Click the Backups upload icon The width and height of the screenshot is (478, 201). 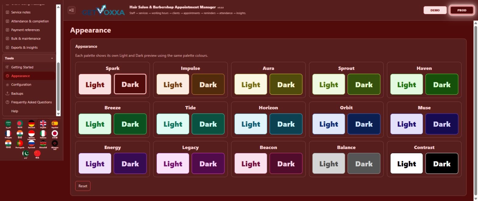pos(7,93)
